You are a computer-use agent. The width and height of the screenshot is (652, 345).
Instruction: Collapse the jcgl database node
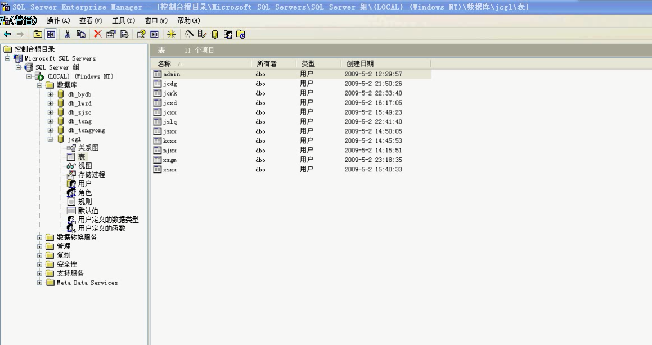(50, 139)
